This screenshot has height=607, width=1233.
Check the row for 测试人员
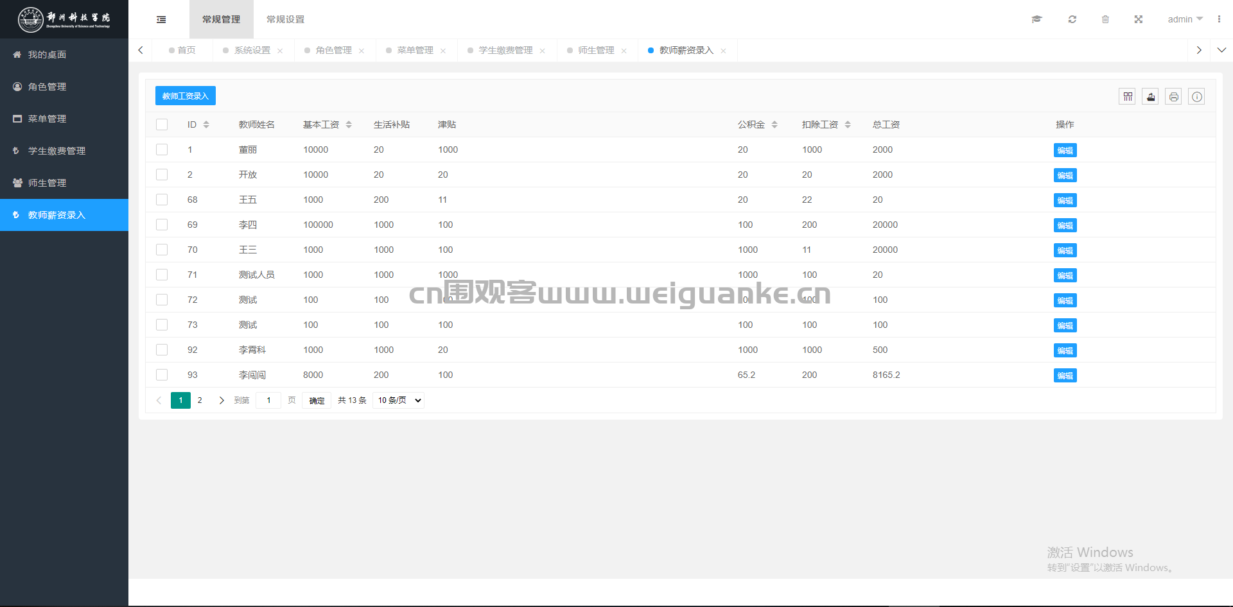point(162,275)
